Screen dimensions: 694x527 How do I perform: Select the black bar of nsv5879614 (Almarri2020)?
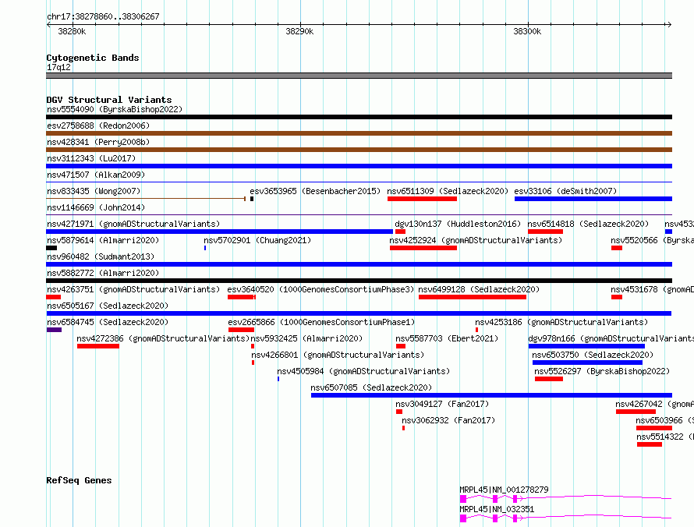[51, 248]
